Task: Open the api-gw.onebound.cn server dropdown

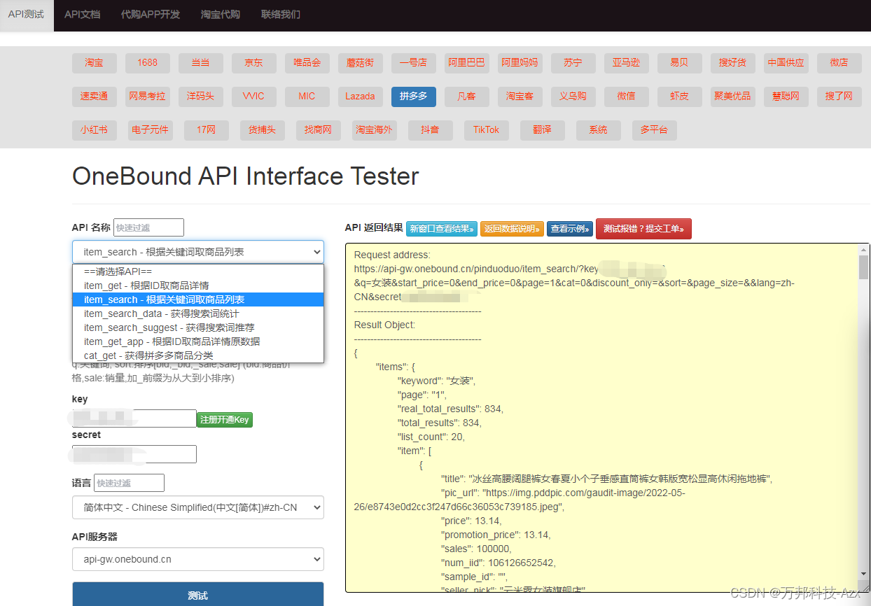Action: coord(198,559)
